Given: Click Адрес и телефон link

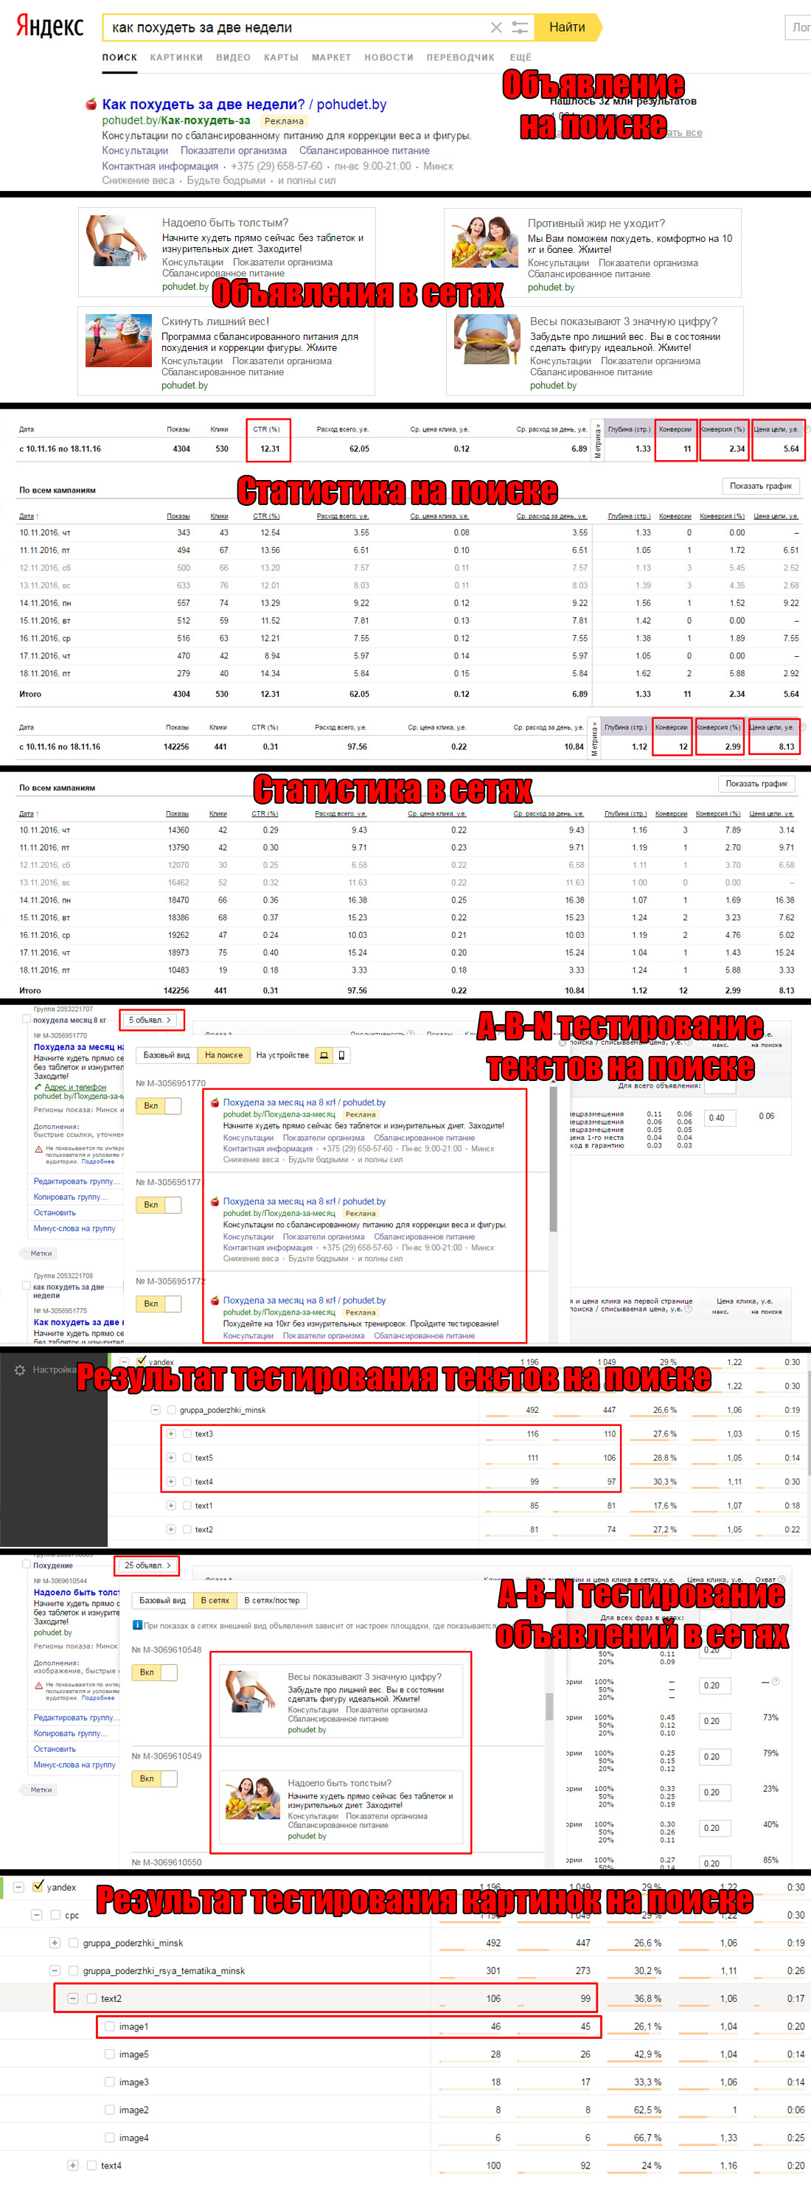Looking at the screenshot, I should 76,1086.
